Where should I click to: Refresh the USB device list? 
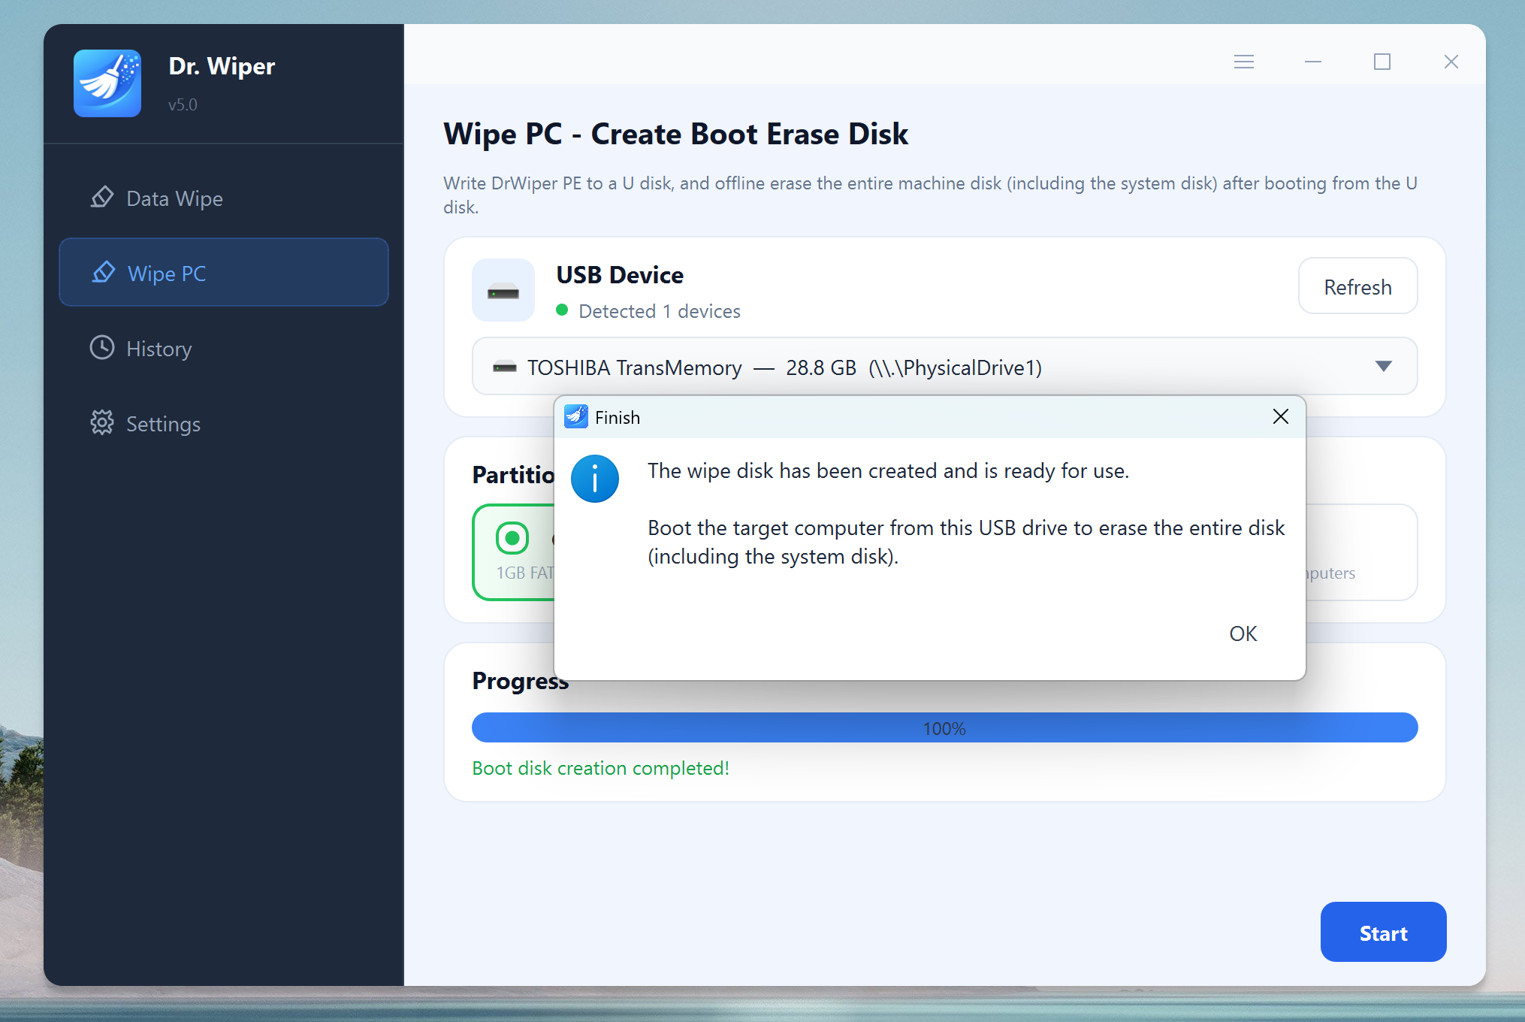pos(1357,286)
